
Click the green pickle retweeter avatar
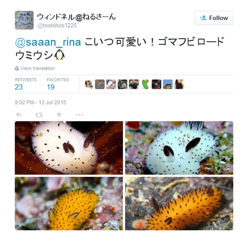pos(145,84)
